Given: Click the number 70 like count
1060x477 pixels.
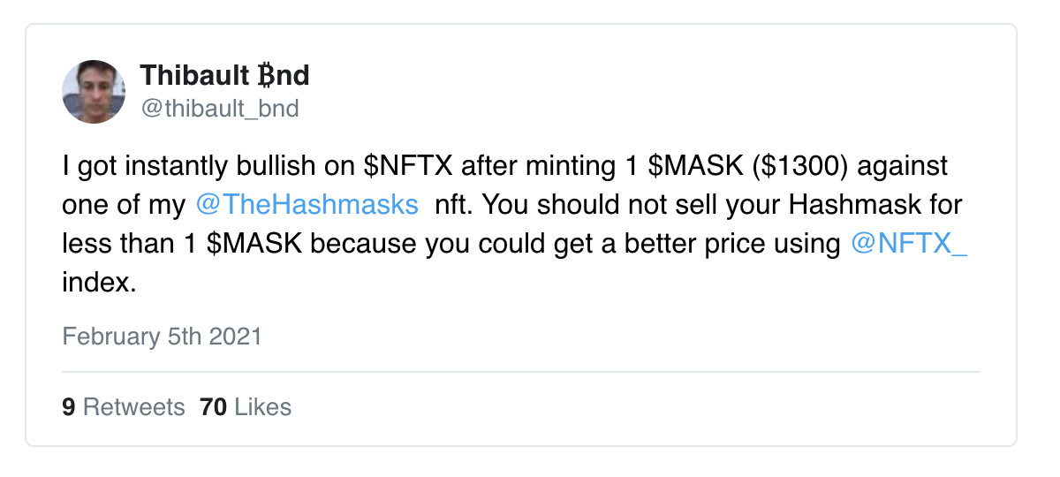Looking at the screenshot, I should pyautogui.click(x=214, y=406).
